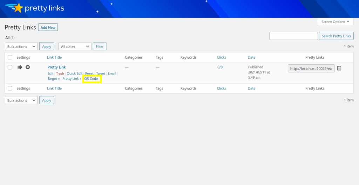Open the bottom Bulk actions dropdown

click(21, 100)
